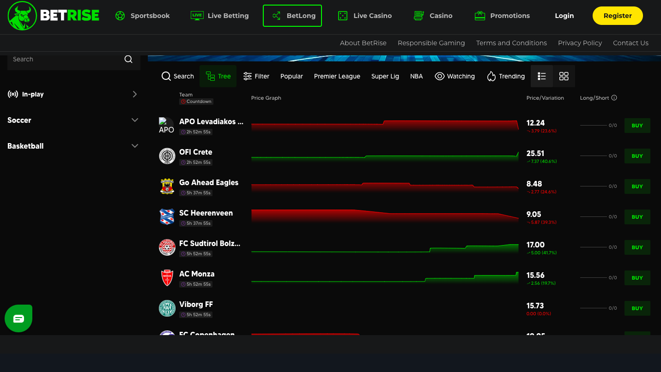This screenshot has height=372, width=661.
Task: Click the AC Monza crest
Action: (x=167, y=278)
